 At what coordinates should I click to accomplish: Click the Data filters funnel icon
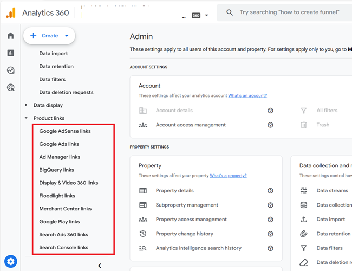tap(303, 248)
